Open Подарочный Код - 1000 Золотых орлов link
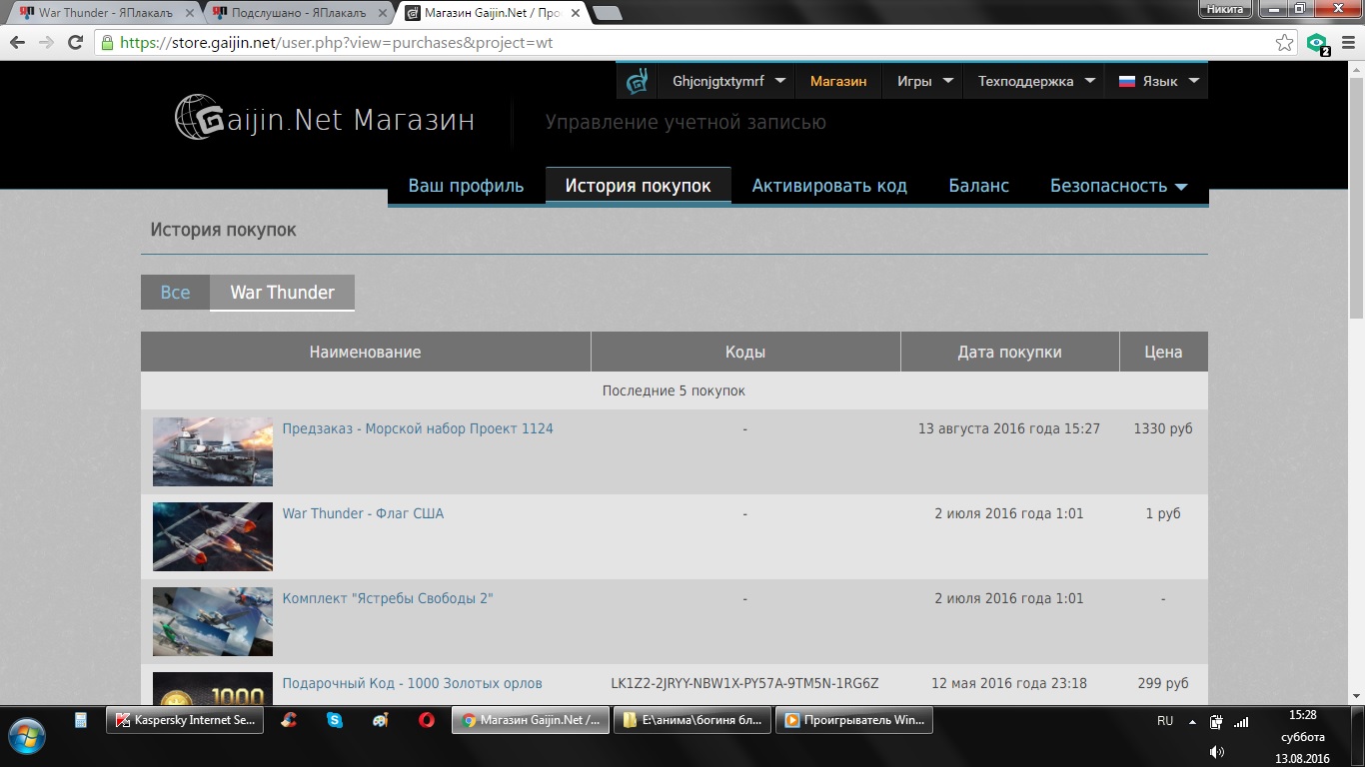The image size is (1365, 767). tap(412, 683)
